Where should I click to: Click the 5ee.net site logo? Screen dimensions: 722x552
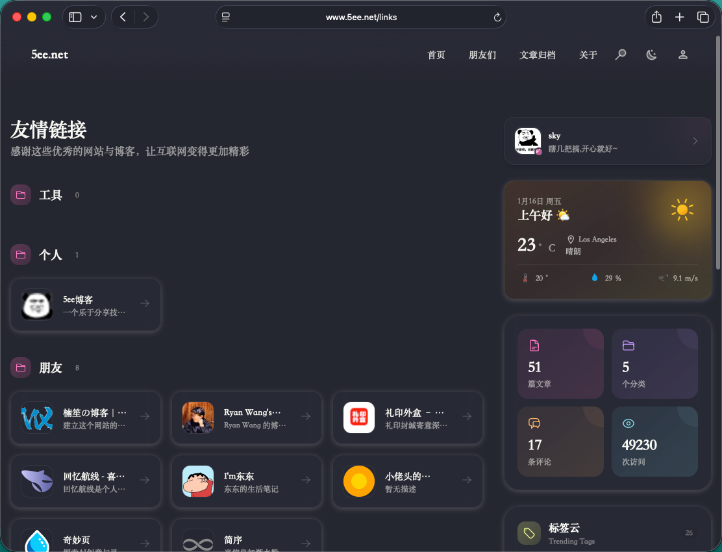pos(49,55)
